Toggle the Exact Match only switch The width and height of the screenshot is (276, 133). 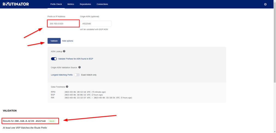coord(77,75)
